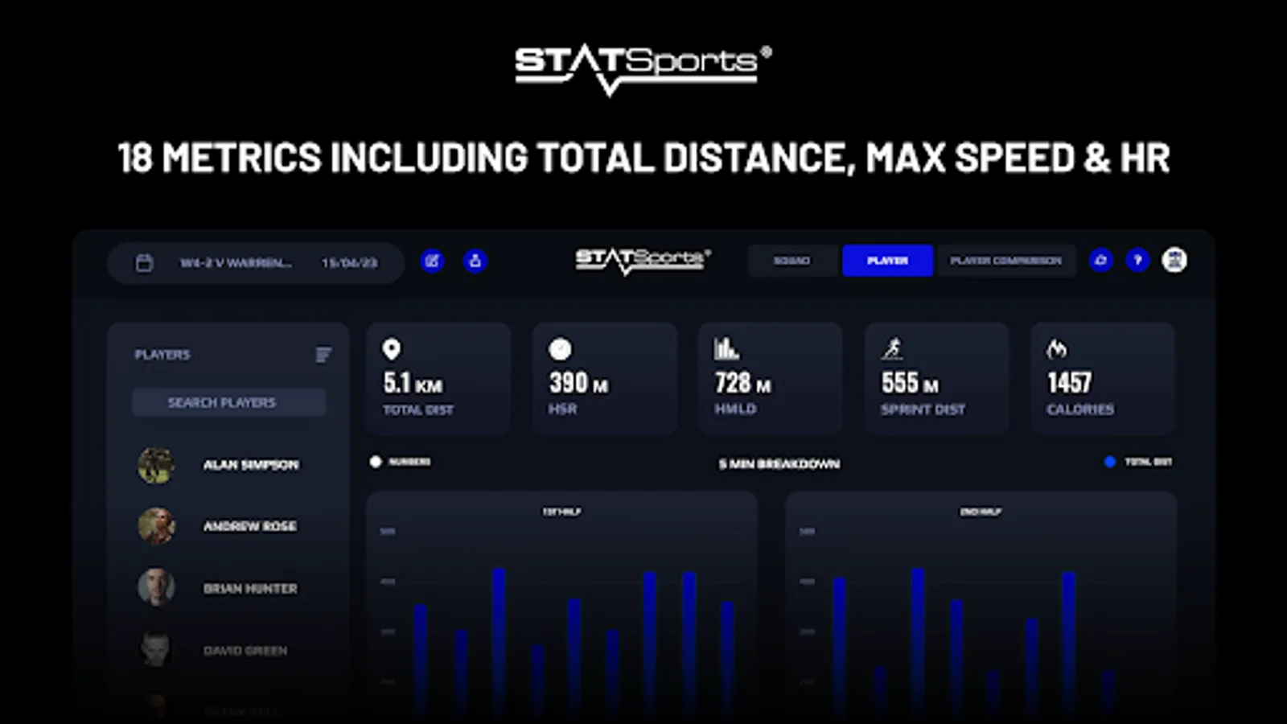Click the first bar in the 2nd Half chart
The width and height of the screenshot is (1287, 724).
(x=839, y=646)
